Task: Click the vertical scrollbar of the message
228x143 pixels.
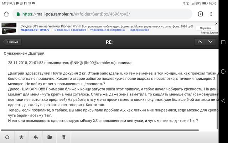Action: (x=217, y=102)
